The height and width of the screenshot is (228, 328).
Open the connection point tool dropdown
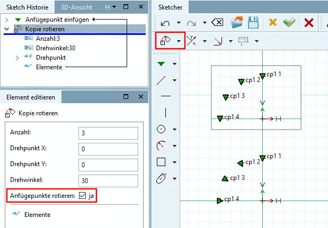174,64
